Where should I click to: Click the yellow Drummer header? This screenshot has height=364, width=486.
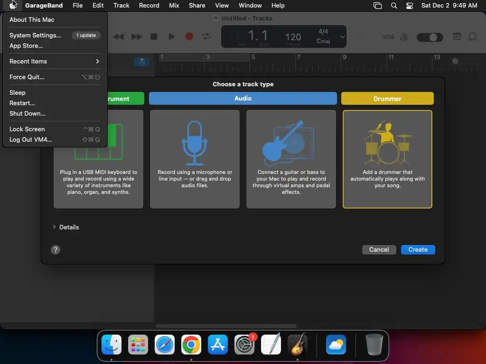387,99
